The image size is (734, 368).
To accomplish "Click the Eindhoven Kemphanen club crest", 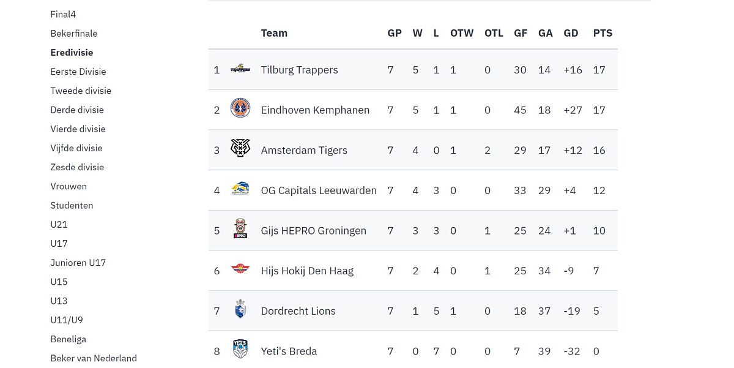I will [240, 109].
